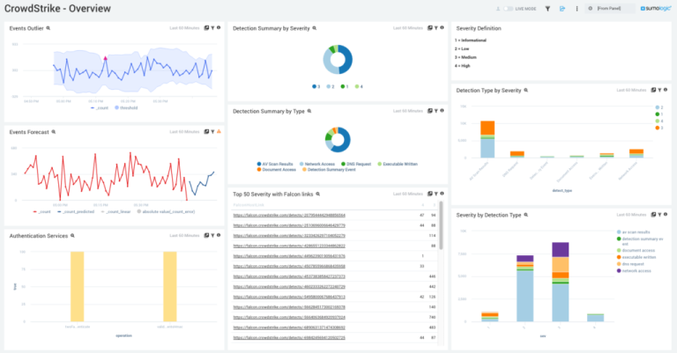
Task: Click the "1 = Informational" definition text
Action: [x=470, y=40]
